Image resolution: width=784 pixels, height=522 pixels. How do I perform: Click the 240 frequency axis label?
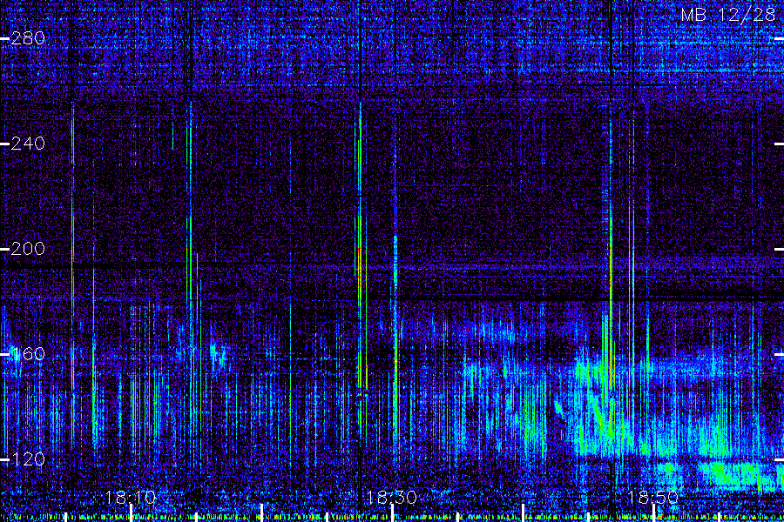pyautogui.click(x=28, y=144)
